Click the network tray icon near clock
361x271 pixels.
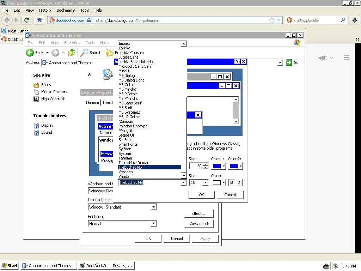pos(336,266)
